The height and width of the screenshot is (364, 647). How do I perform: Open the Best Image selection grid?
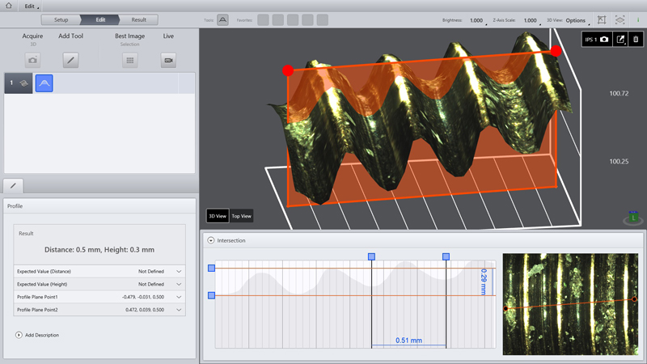[129, 61]
